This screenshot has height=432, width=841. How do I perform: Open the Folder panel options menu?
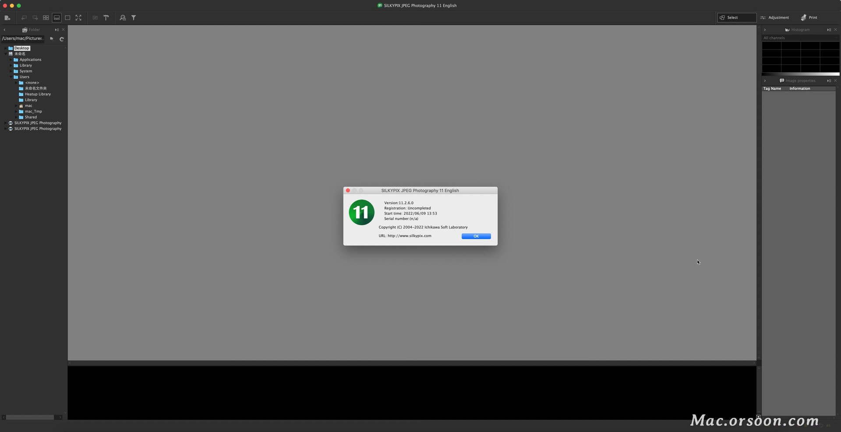[57, 30]
